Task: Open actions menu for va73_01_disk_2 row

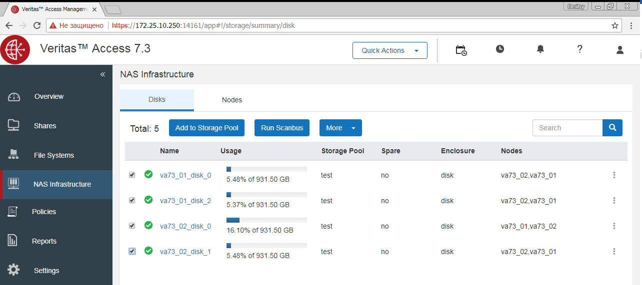Action: click(x=614, y=201)
